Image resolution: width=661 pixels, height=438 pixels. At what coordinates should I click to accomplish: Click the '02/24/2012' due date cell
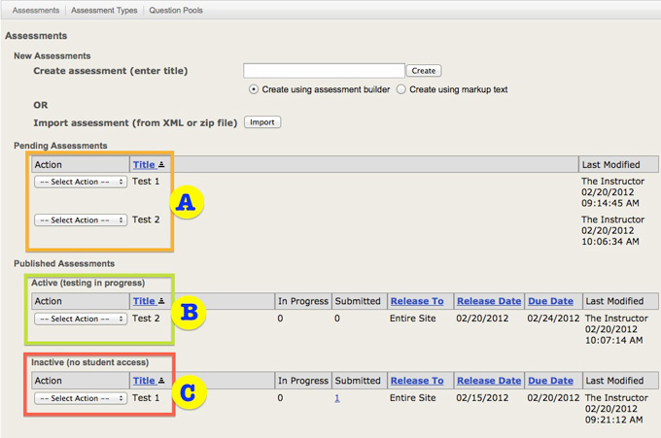553,319
